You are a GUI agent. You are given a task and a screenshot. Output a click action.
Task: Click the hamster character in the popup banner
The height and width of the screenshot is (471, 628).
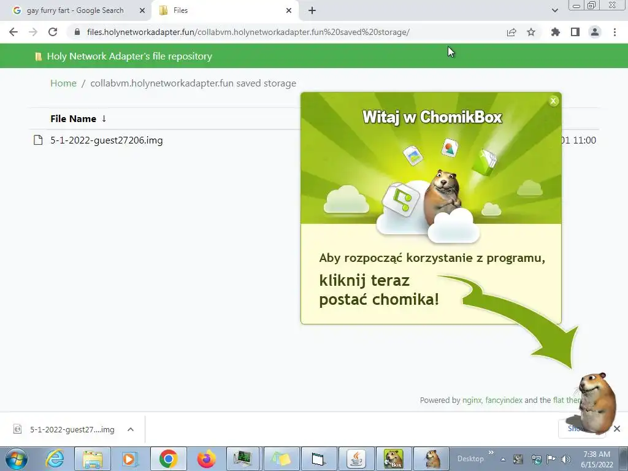pos(444,196)
